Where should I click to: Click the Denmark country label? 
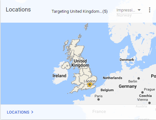point(127,60)
